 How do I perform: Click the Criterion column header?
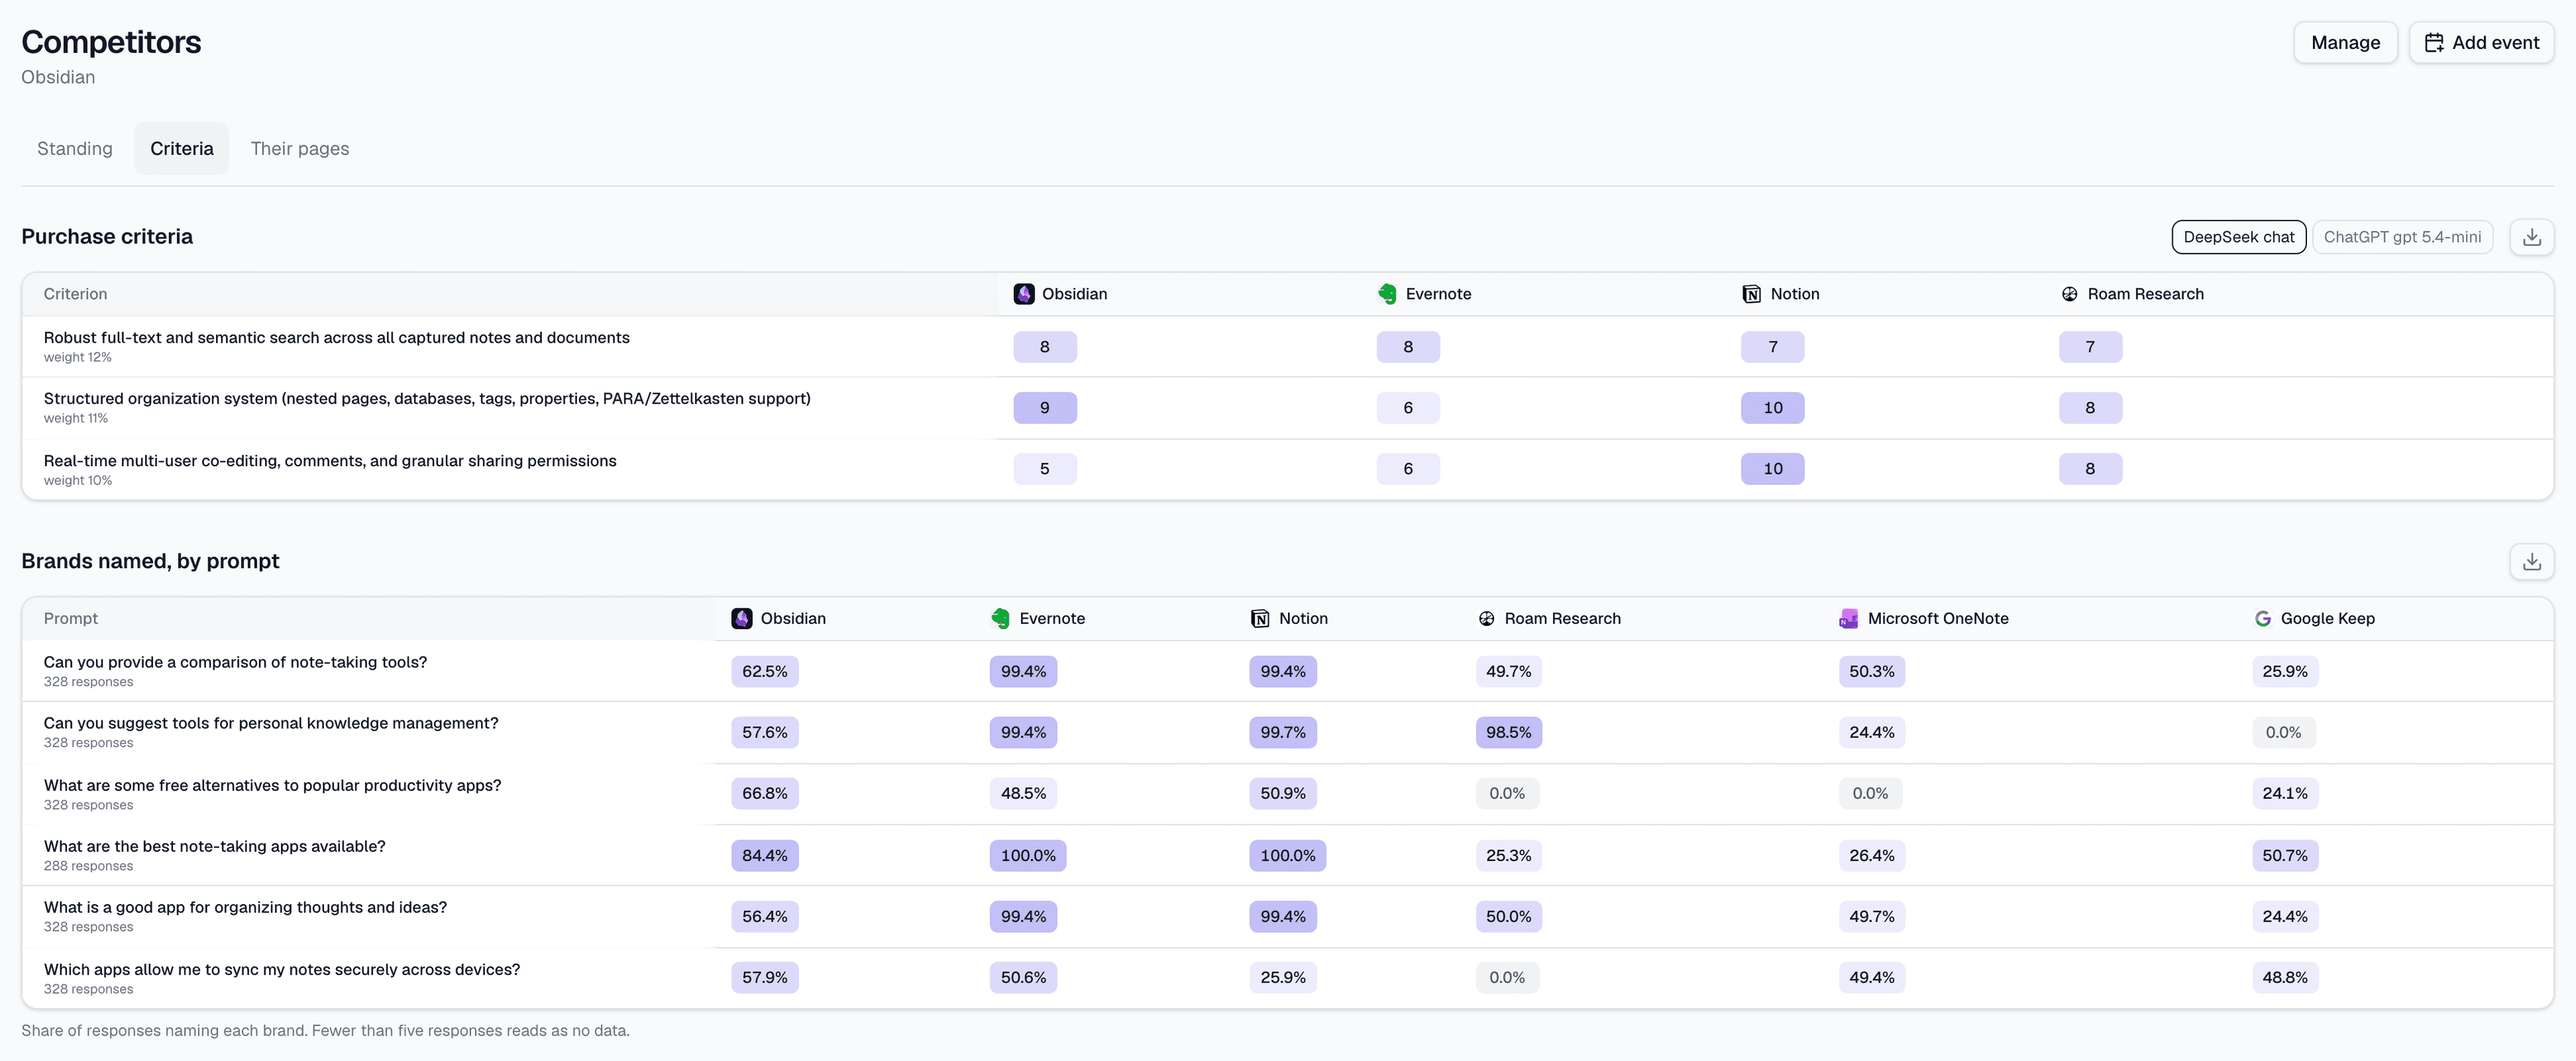[x=75, y=294]
